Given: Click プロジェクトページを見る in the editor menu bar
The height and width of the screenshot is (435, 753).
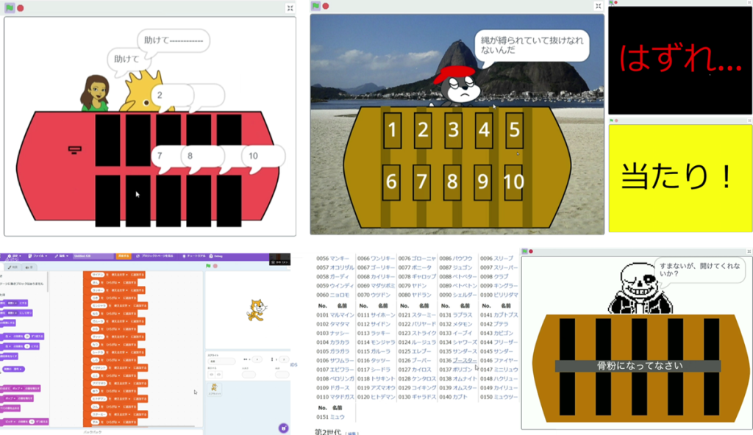Looking at the screenshot, I should (155, 256).
